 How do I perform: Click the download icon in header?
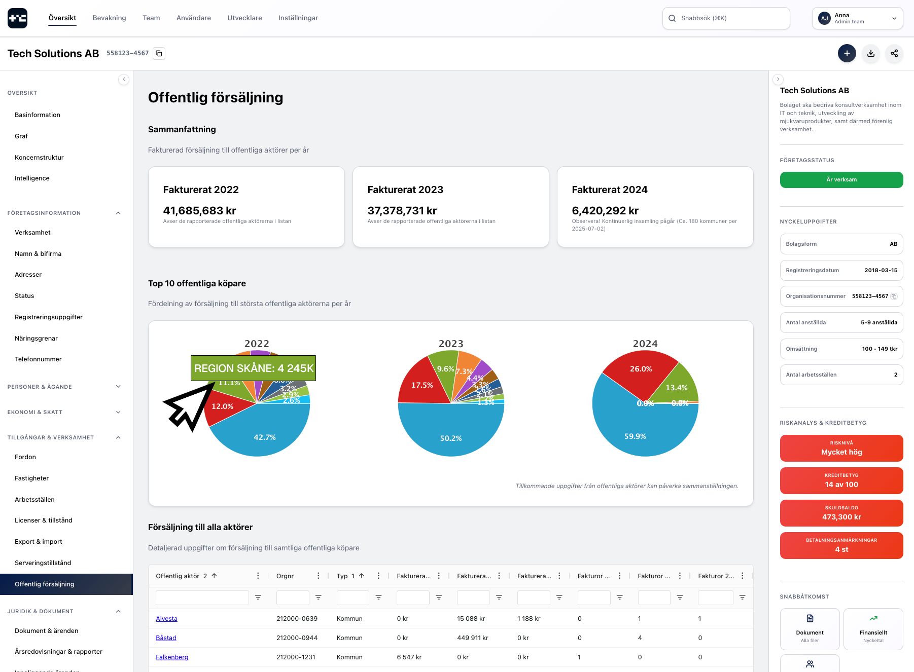coord(870,53)
